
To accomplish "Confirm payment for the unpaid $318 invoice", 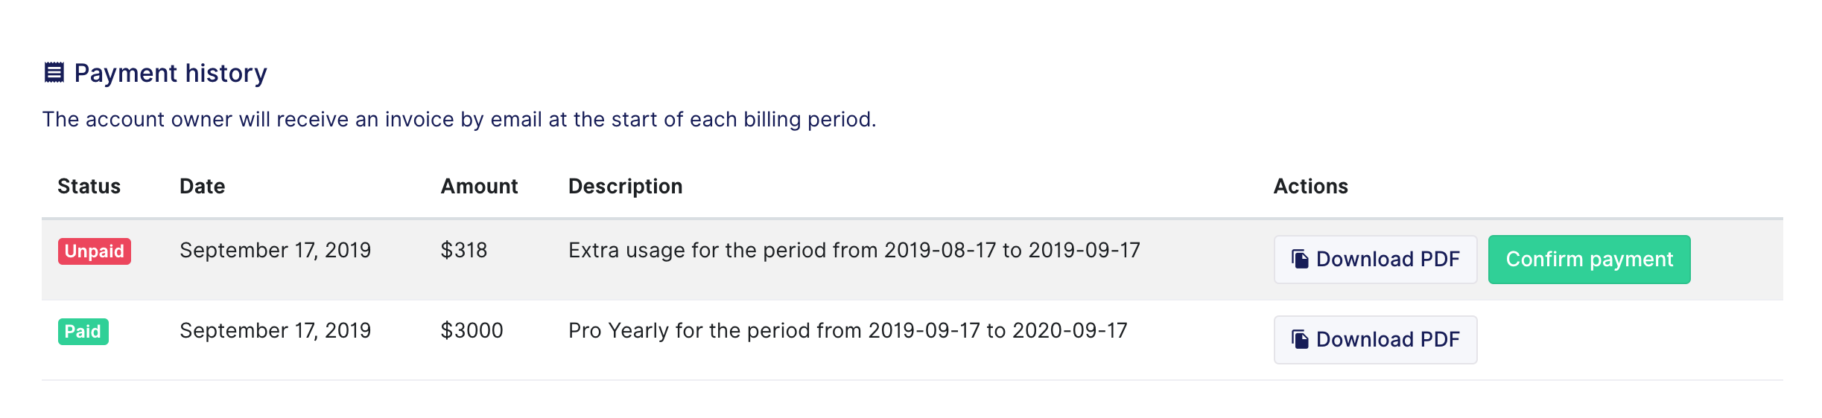I will [1589, 260].
